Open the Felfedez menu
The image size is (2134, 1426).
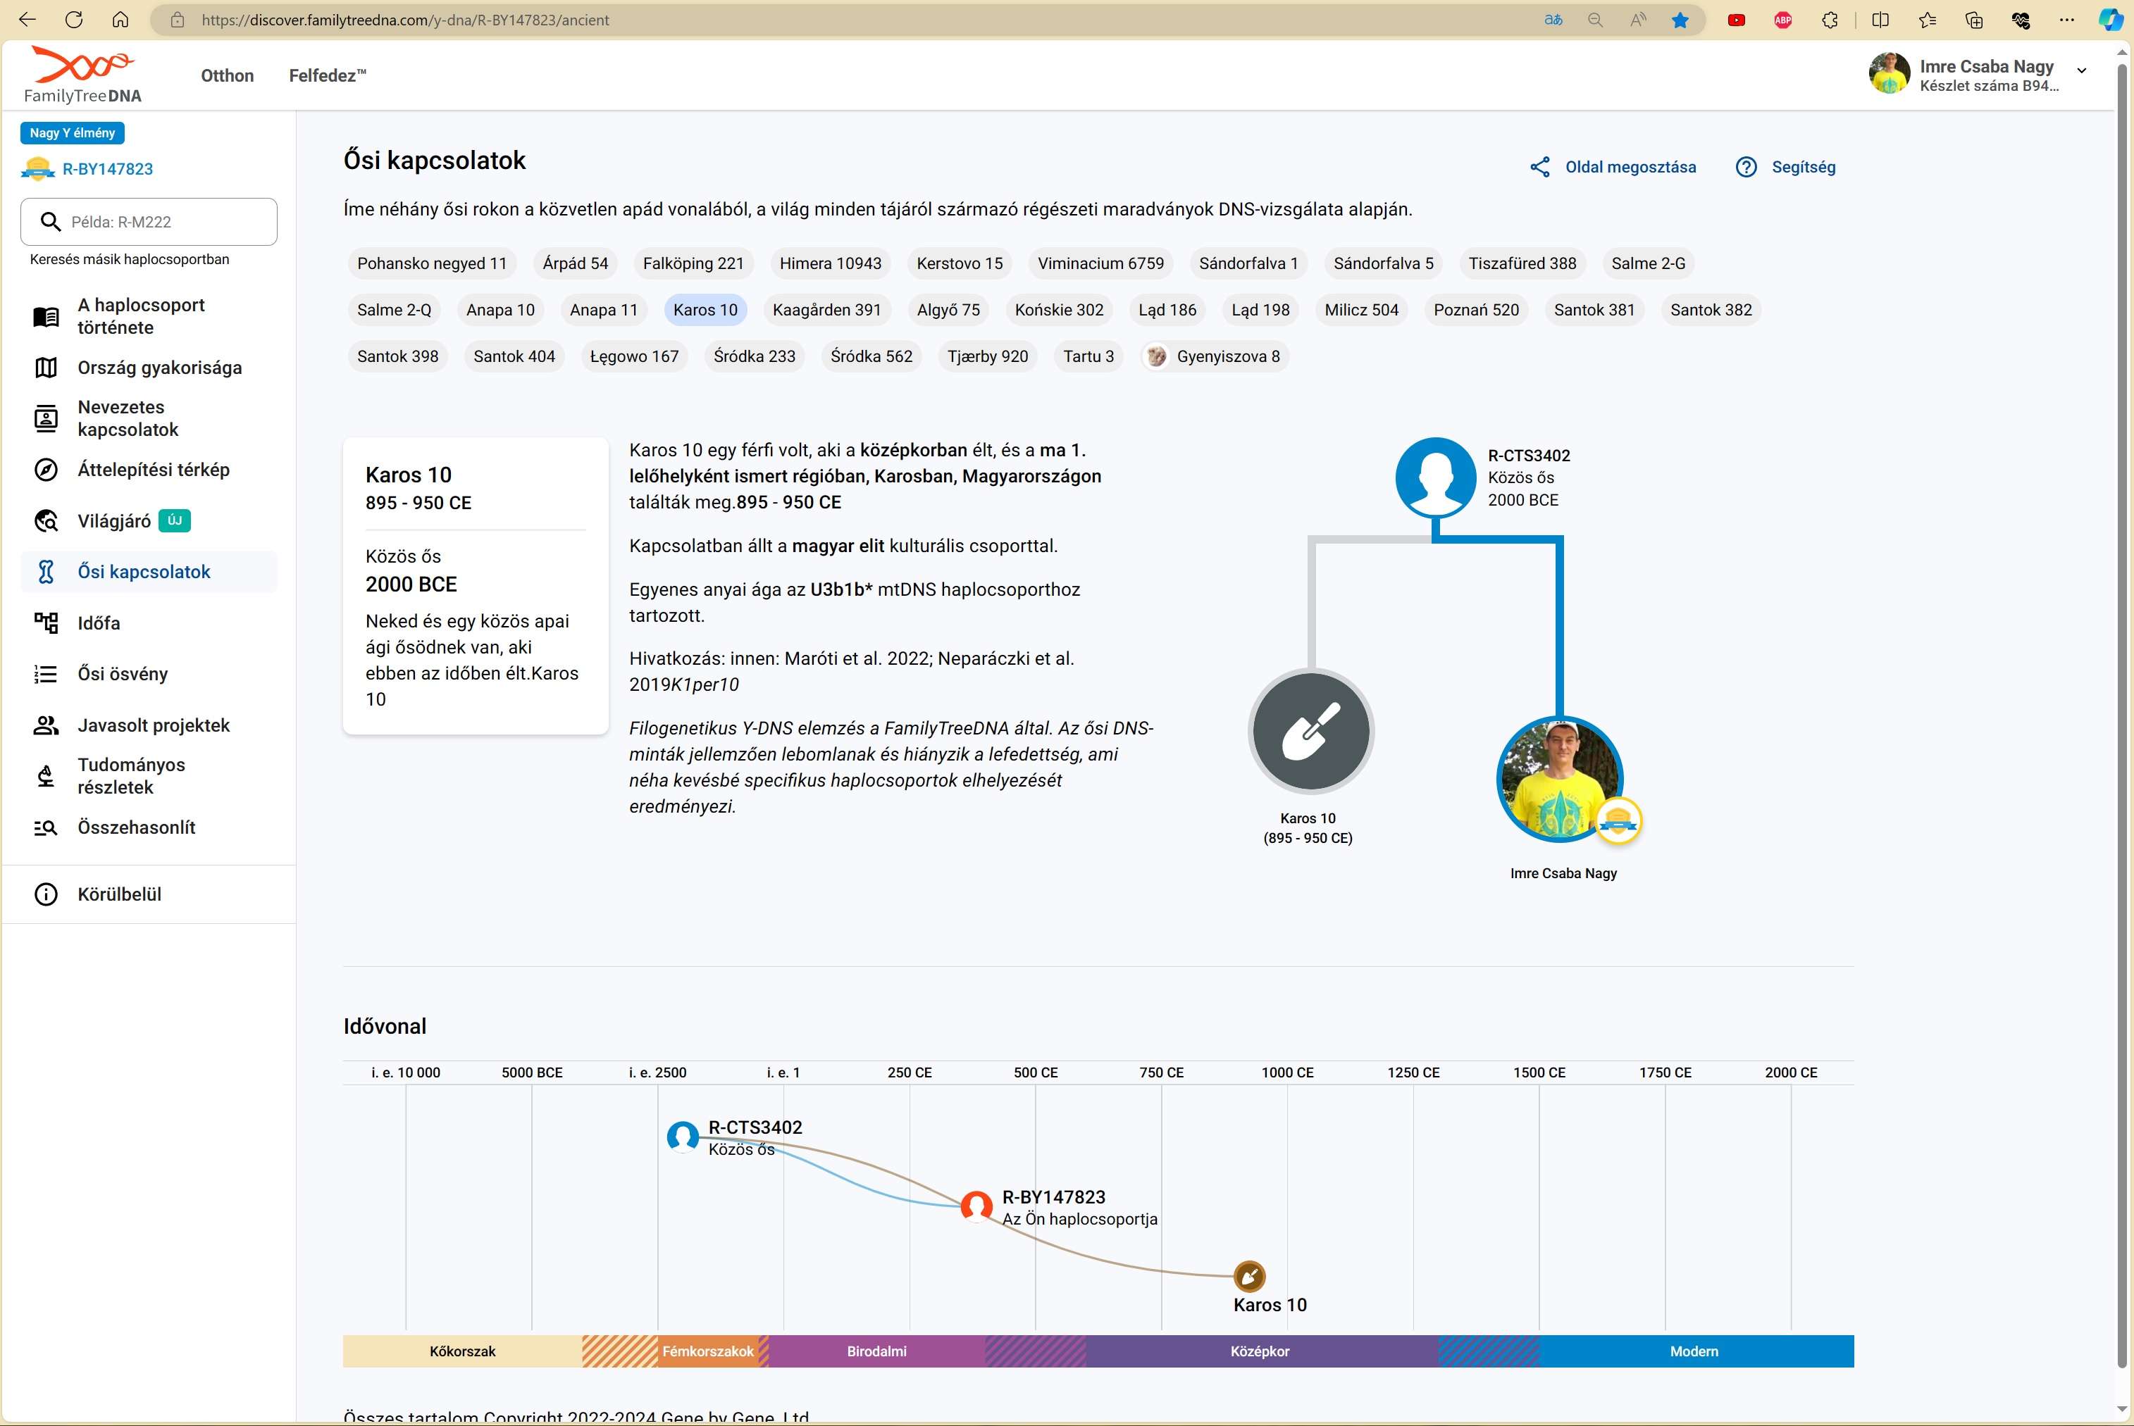[x=327, y=75]
